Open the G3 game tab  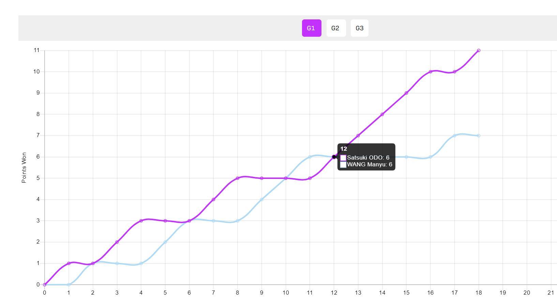click(x=359, y=28)
